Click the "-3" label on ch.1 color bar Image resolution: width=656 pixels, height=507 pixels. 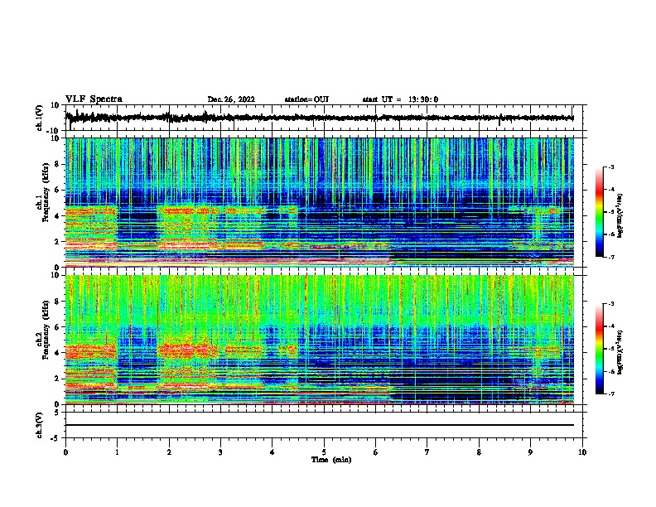(610, 167)
